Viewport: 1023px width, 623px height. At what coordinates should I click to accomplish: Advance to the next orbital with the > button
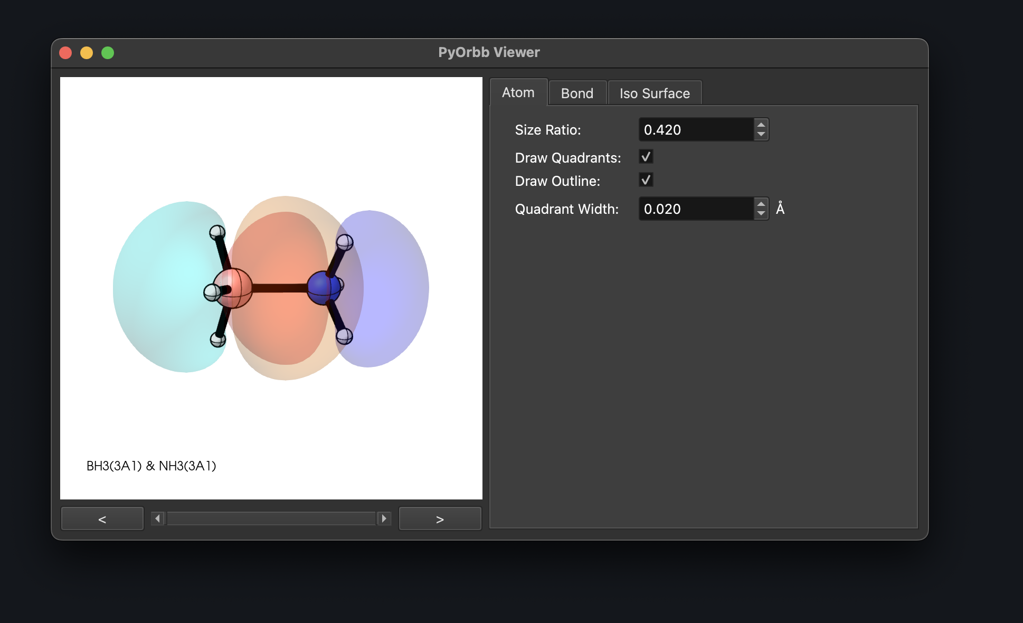(x=440, y=519)
